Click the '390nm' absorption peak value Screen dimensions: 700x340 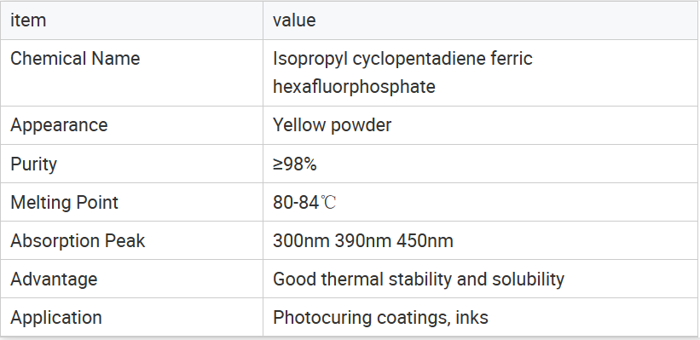[x=363, y=241]
